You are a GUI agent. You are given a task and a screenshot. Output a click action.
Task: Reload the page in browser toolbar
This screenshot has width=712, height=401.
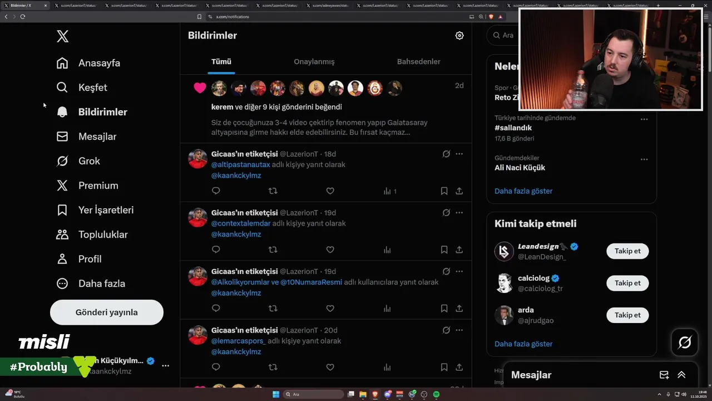point(23,17)
